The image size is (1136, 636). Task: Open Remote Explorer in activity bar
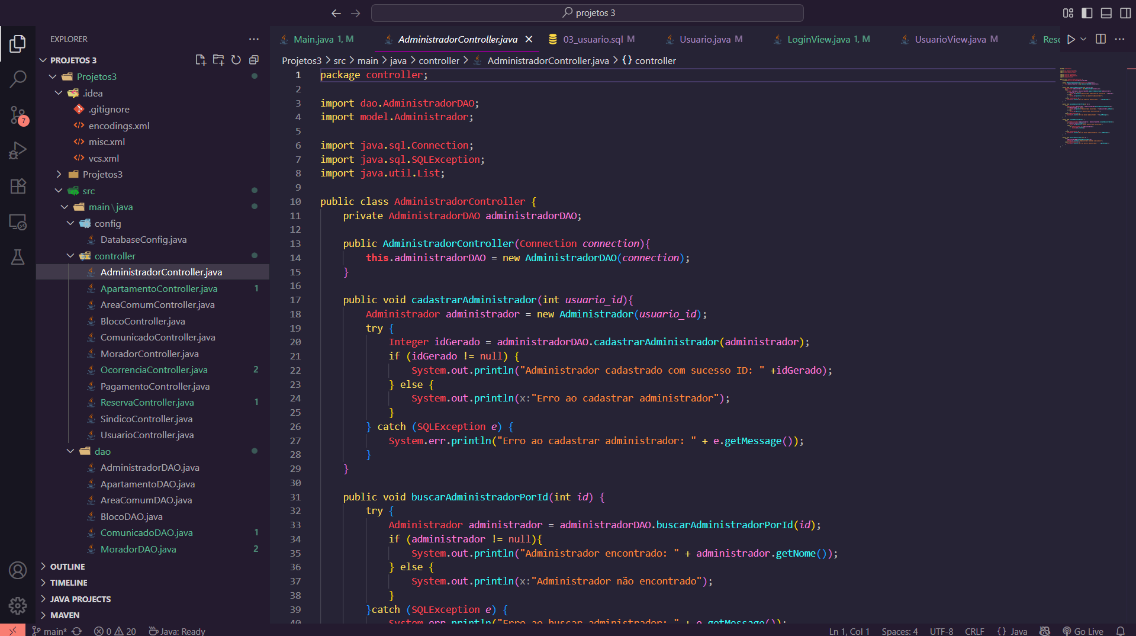point(18,222)
